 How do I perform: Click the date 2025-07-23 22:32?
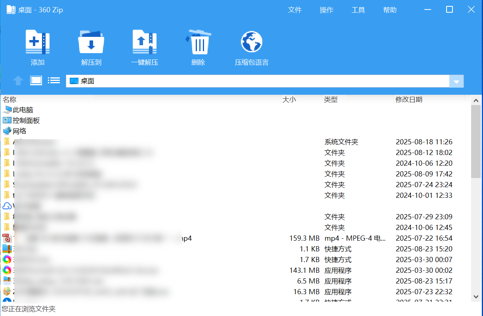[424, 292]
